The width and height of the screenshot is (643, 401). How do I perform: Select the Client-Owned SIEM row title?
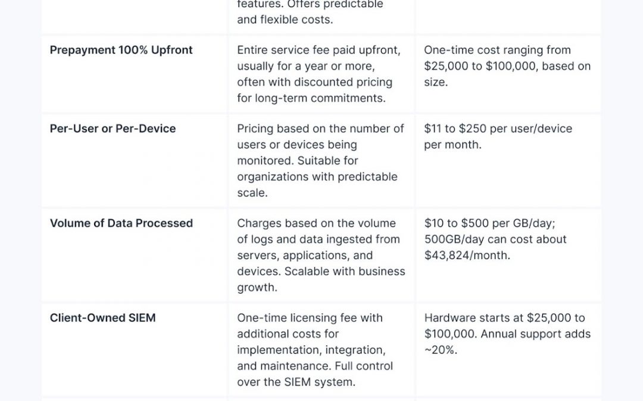point(102,318)
